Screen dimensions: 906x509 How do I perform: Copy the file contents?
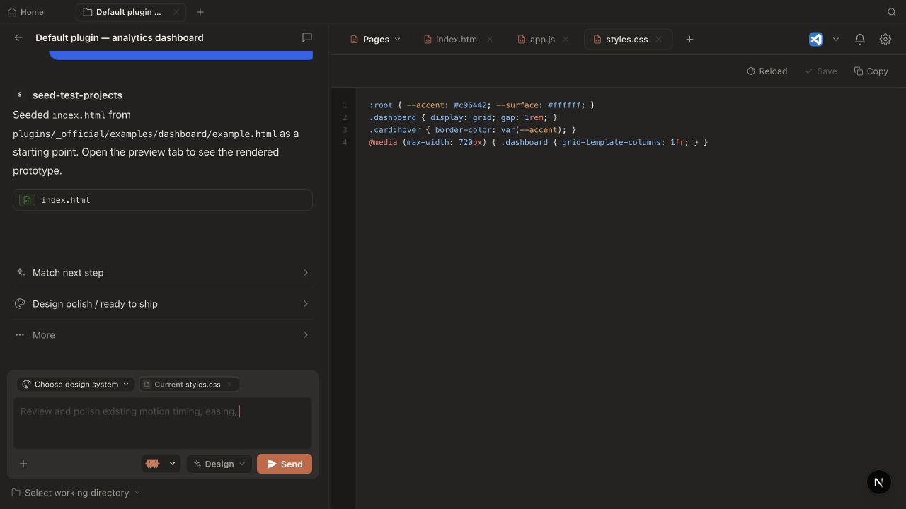[x=871, y=71]
